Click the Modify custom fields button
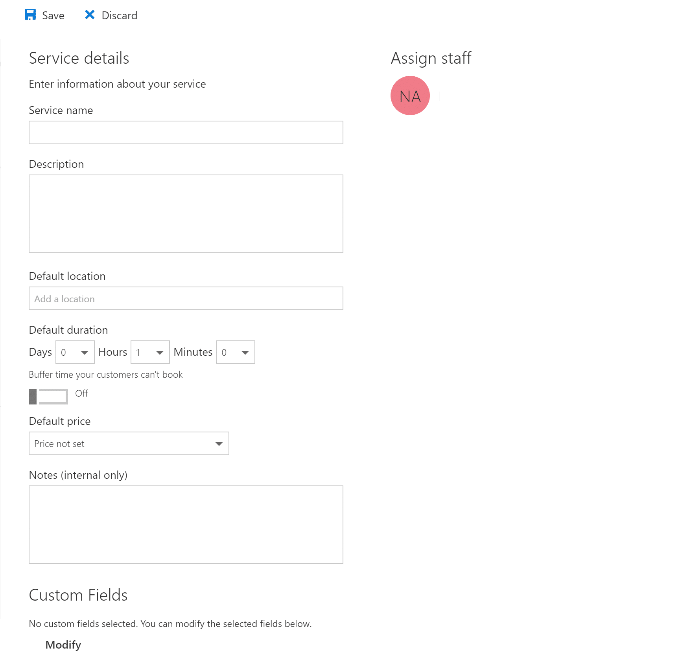The width and height of the screenshot is (693, 658). 63,645
